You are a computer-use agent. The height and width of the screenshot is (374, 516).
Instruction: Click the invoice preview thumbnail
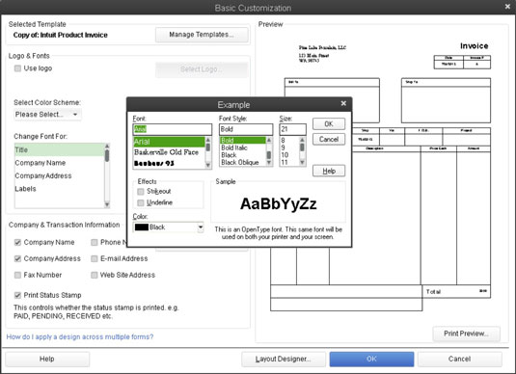click(x=380, y=177)
